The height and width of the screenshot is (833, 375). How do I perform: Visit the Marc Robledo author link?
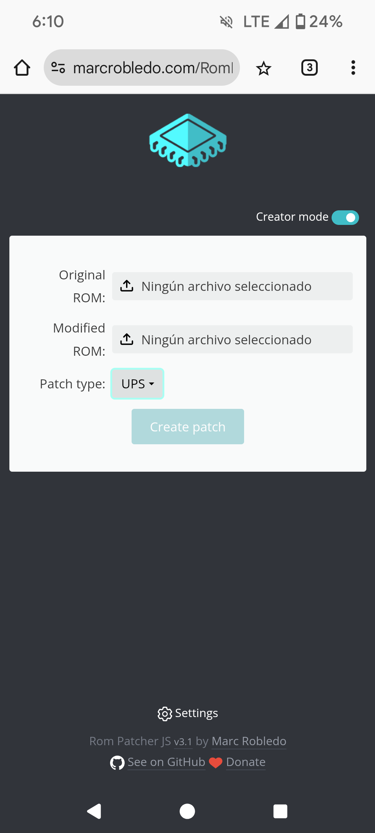[249, 741]
